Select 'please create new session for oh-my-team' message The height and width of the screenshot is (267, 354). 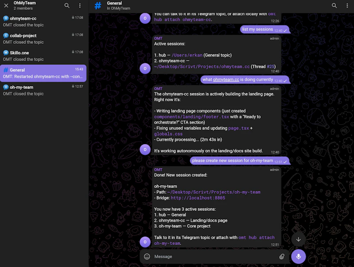coord(239,161)
